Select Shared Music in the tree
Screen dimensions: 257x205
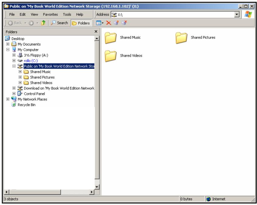point(40,72)
